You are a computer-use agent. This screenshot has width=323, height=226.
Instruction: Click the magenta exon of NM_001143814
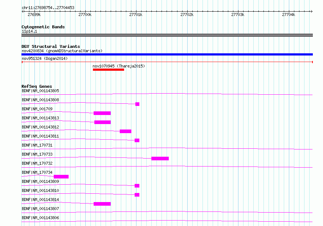tap(102, 204)
